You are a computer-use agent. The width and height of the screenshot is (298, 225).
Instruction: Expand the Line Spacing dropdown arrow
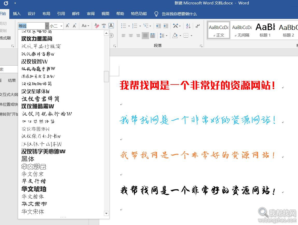(167, 36)
